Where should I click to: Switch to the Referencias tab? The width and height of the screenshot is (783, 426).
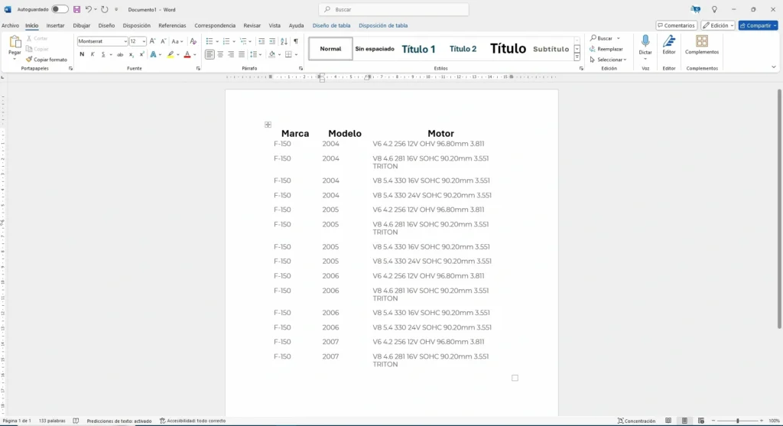tap(172, 25)
